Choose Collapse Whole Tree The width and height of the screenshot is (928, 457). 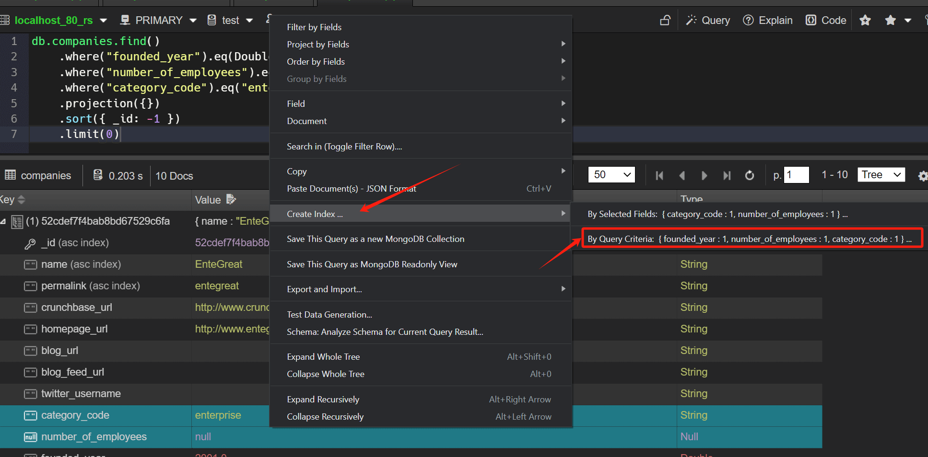click(x=421, y=374)
